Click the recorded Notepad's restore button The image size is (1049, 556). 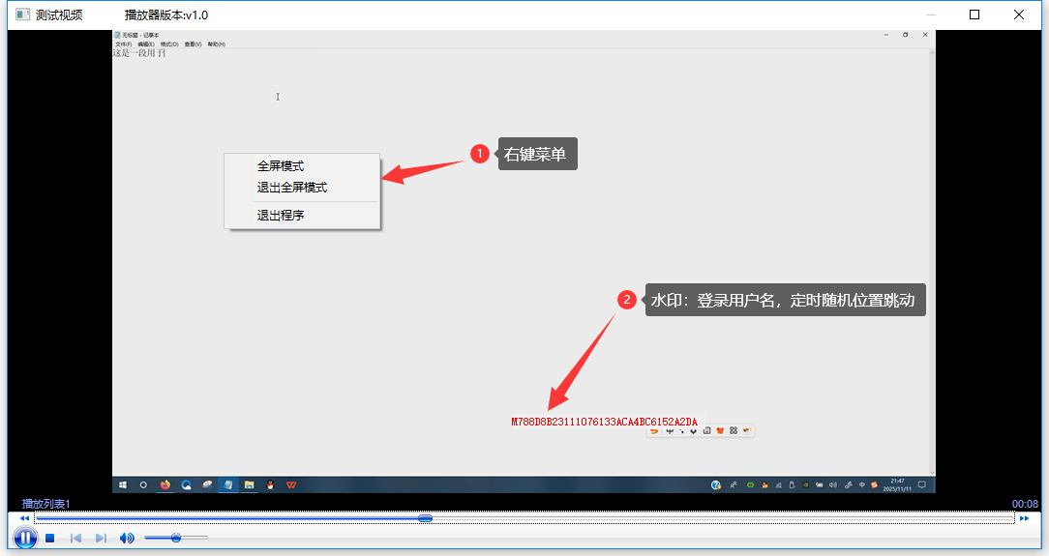[905, 35]
